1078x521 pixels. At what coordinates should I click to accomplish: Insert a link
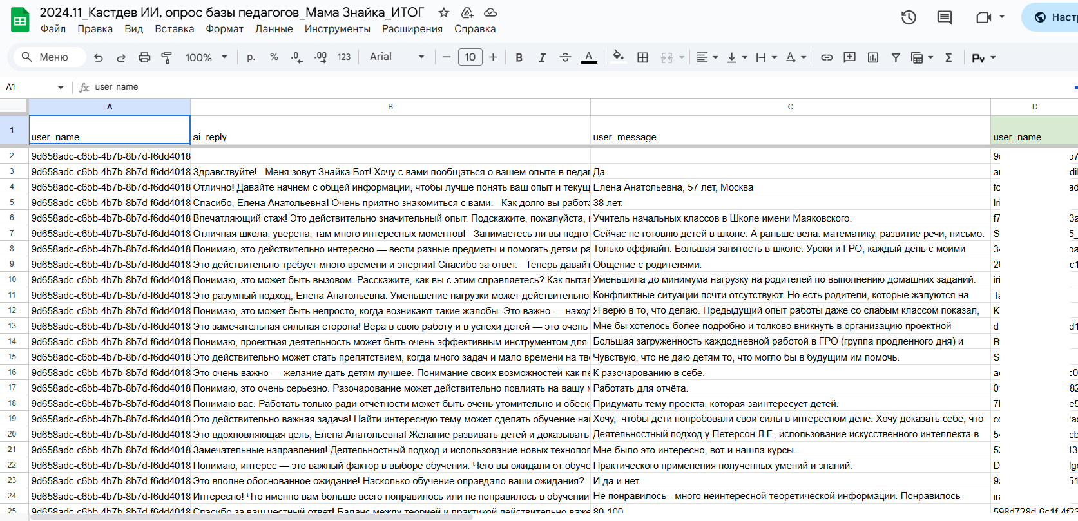(x=827, y=57)
